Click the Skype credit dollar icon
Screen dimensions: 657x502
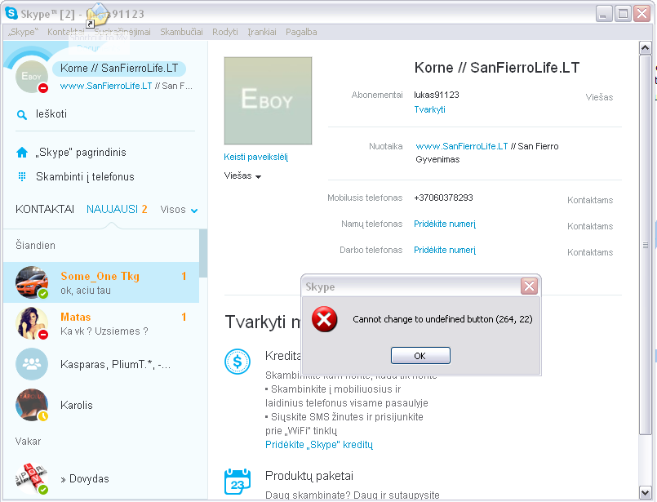[x=237, y=362]
